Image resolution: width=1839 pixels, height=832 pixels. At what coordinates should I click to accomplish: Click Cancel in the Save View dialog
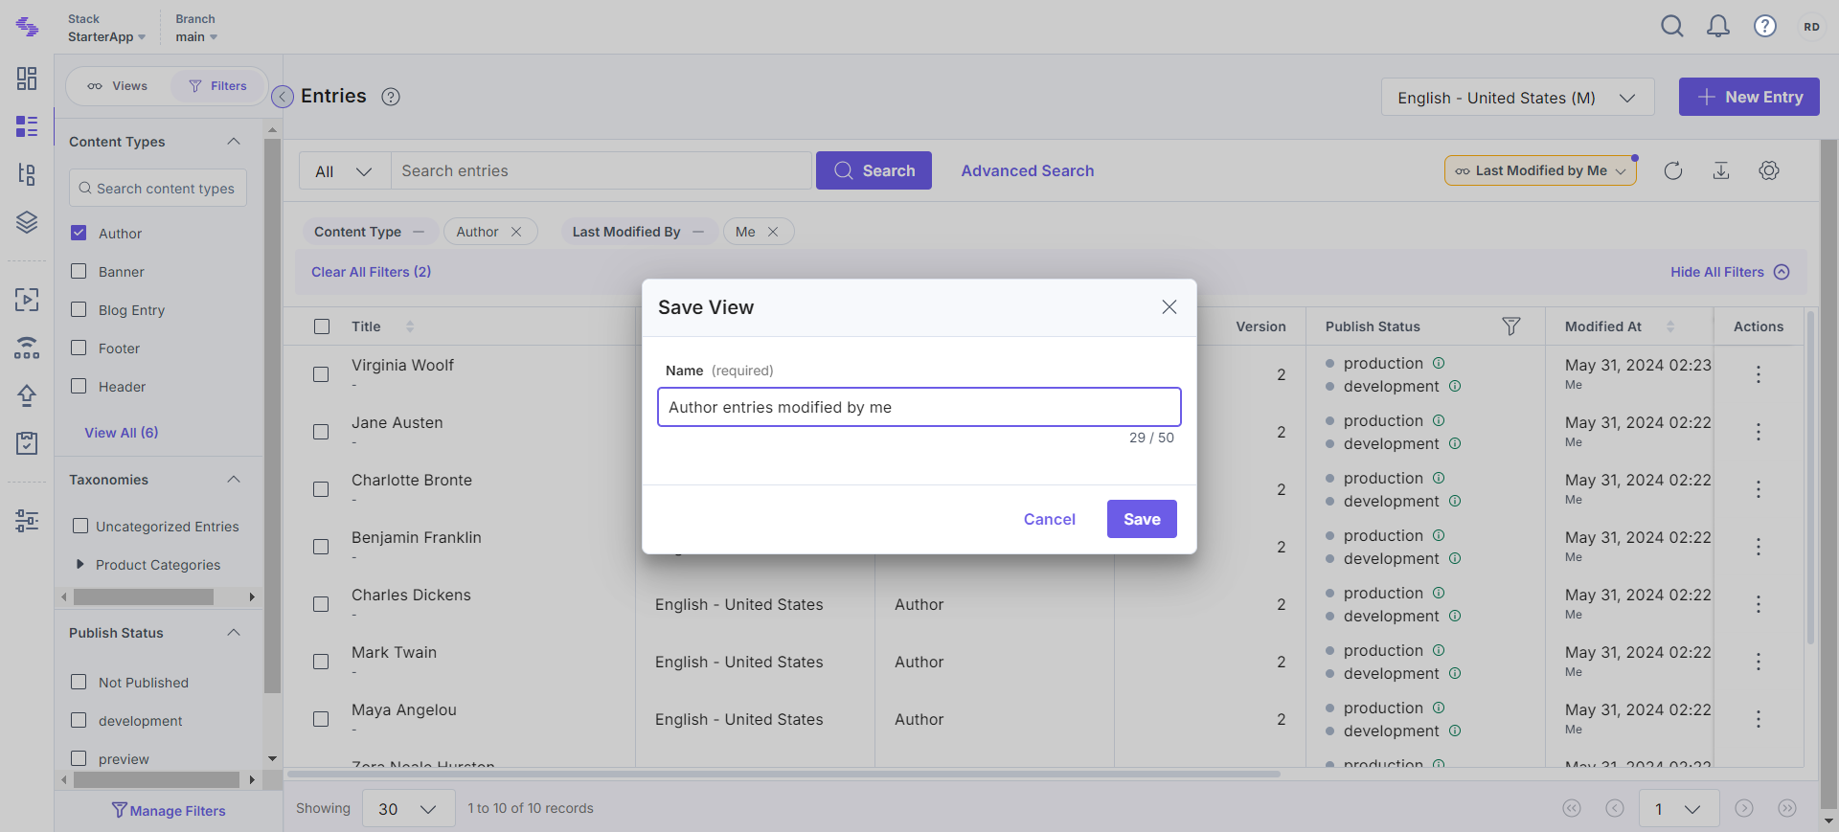(x=1049, y=519)
